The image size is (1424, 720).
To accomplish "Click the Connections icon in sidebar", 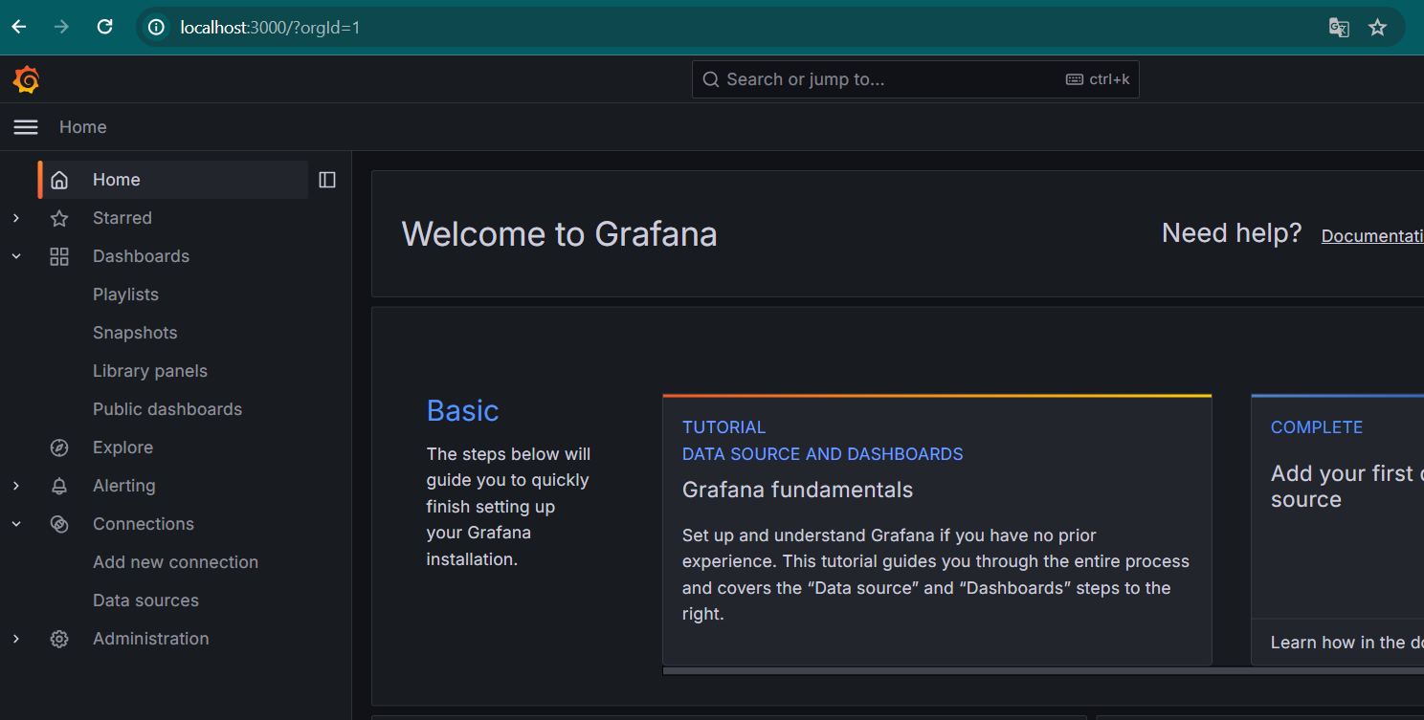I will click(x=59, y=524).
